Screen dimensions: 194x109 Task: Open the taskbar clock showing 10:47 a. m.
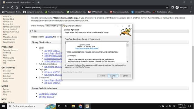pos(182,106)
